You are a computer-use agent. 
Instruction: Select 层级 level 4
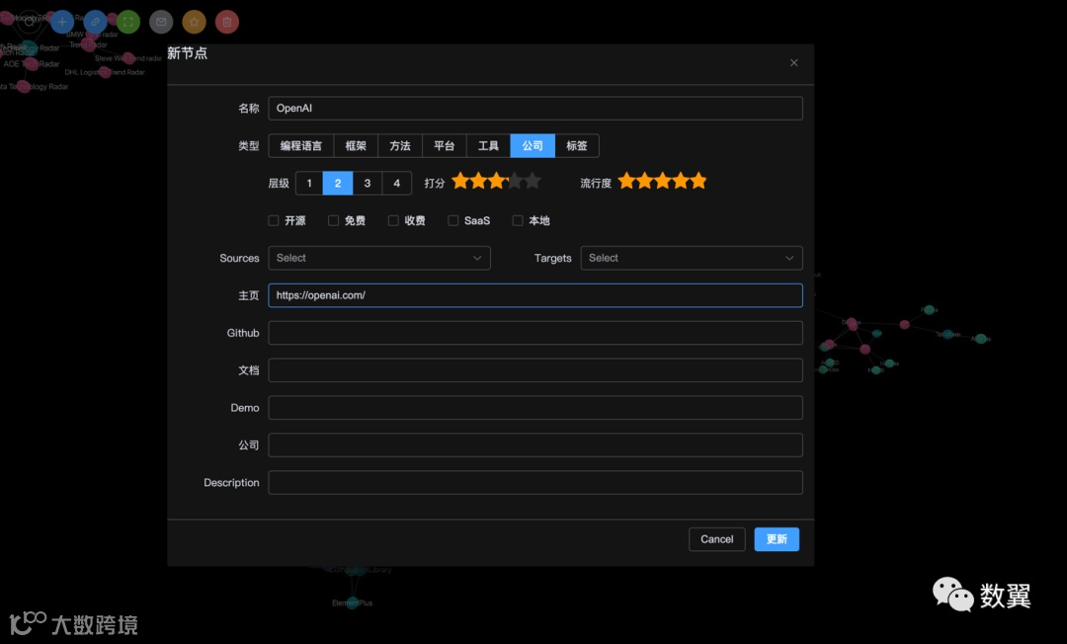pyautogui.click(x=397, y=183)
